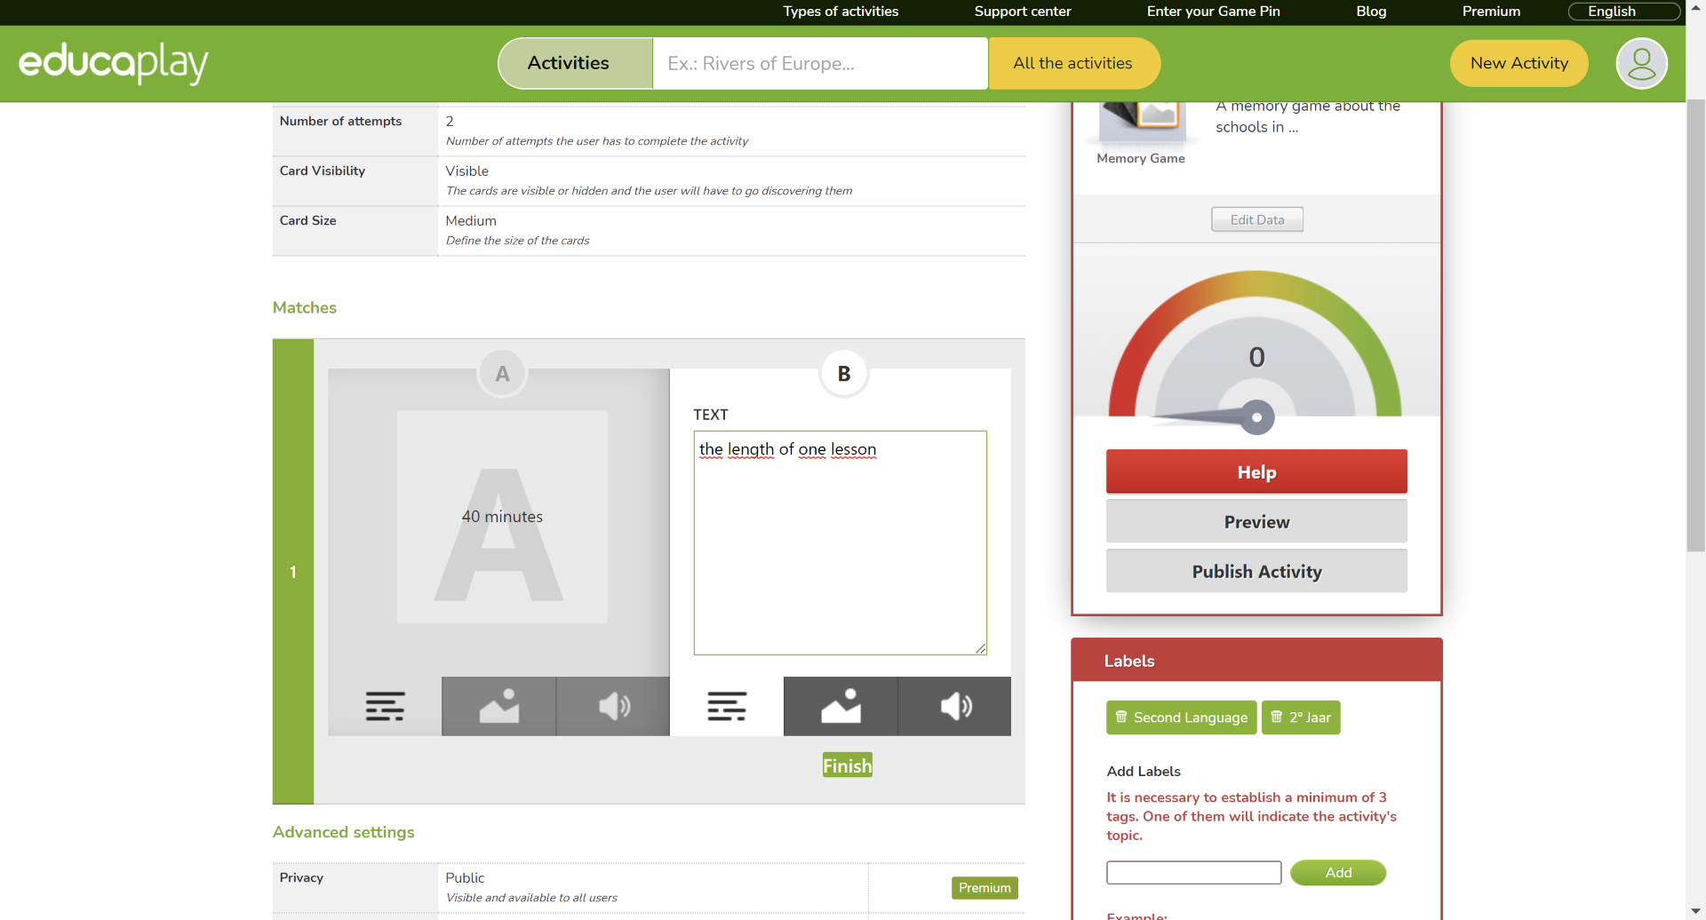Viewport: 1706px width, 920px height.
Task: Click the Preview button
Action: [x=1256, y=522]
